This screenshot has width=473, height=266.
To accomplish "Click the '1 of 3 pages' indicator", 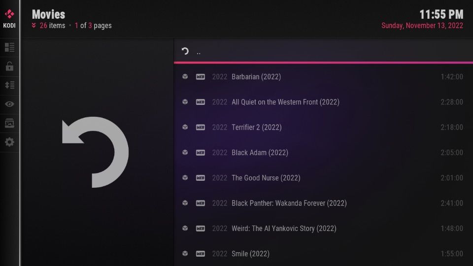I will 93,26.
